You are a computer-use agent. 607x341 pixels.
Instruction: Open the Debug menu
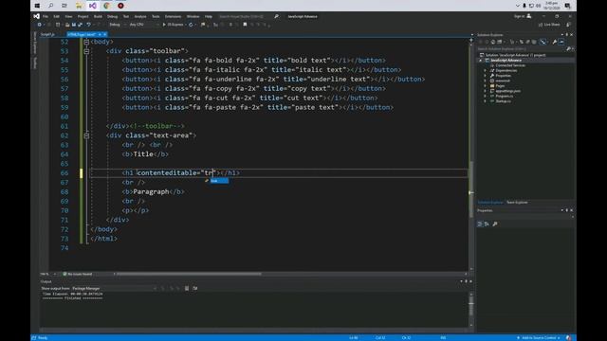pyautogui.click(x=112, y=17)
